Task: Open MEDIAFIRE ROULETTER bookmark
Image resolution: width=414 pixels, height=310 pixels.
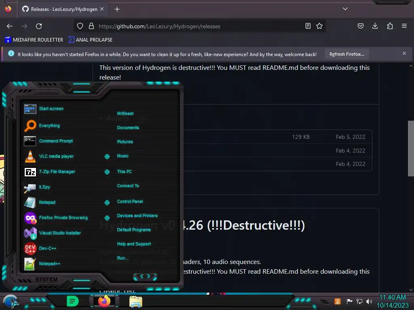Action: (34, 40)
